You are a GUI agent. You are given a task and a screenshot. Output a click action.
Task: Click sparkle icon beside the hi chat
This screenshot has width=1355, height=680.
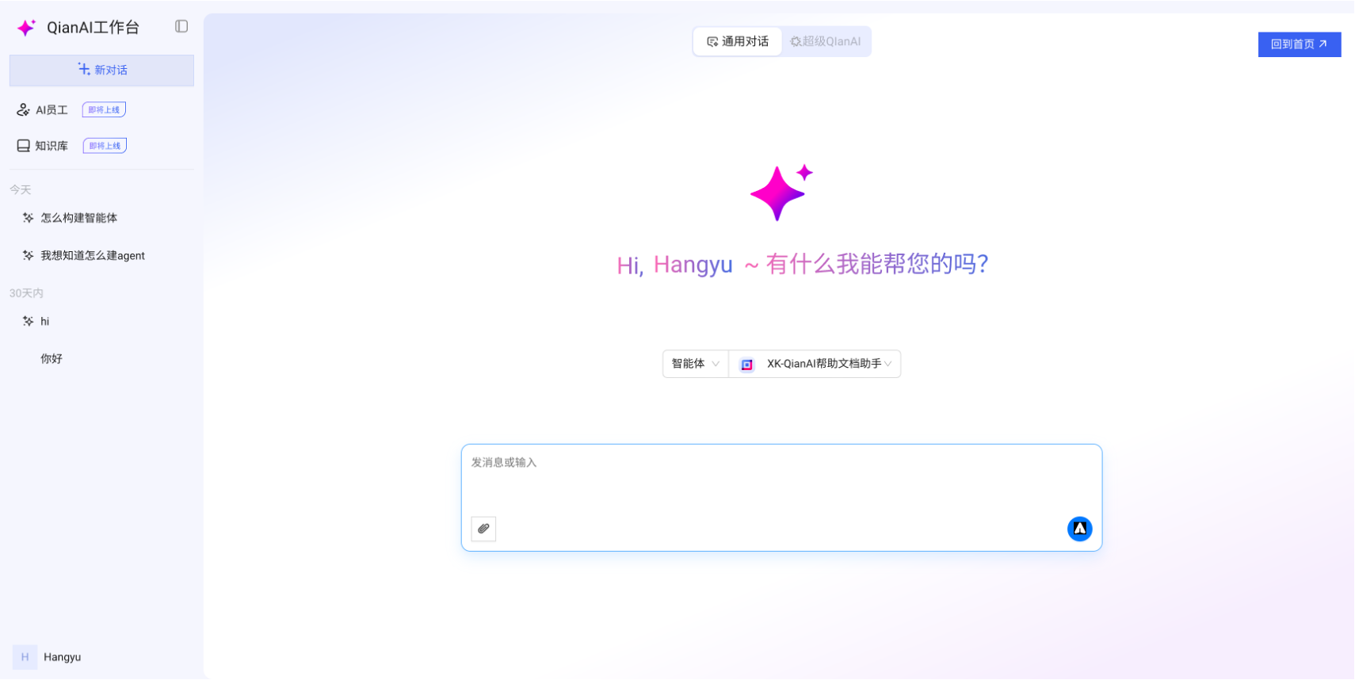point(29,321)
